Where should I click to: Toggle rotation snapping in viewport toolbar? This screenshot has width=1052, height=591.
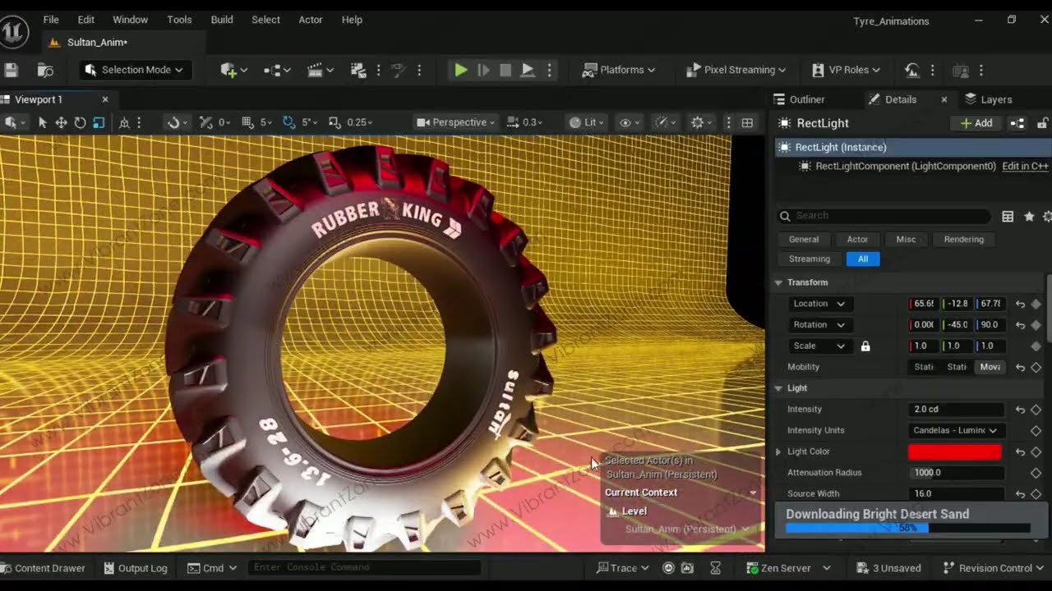289,122
